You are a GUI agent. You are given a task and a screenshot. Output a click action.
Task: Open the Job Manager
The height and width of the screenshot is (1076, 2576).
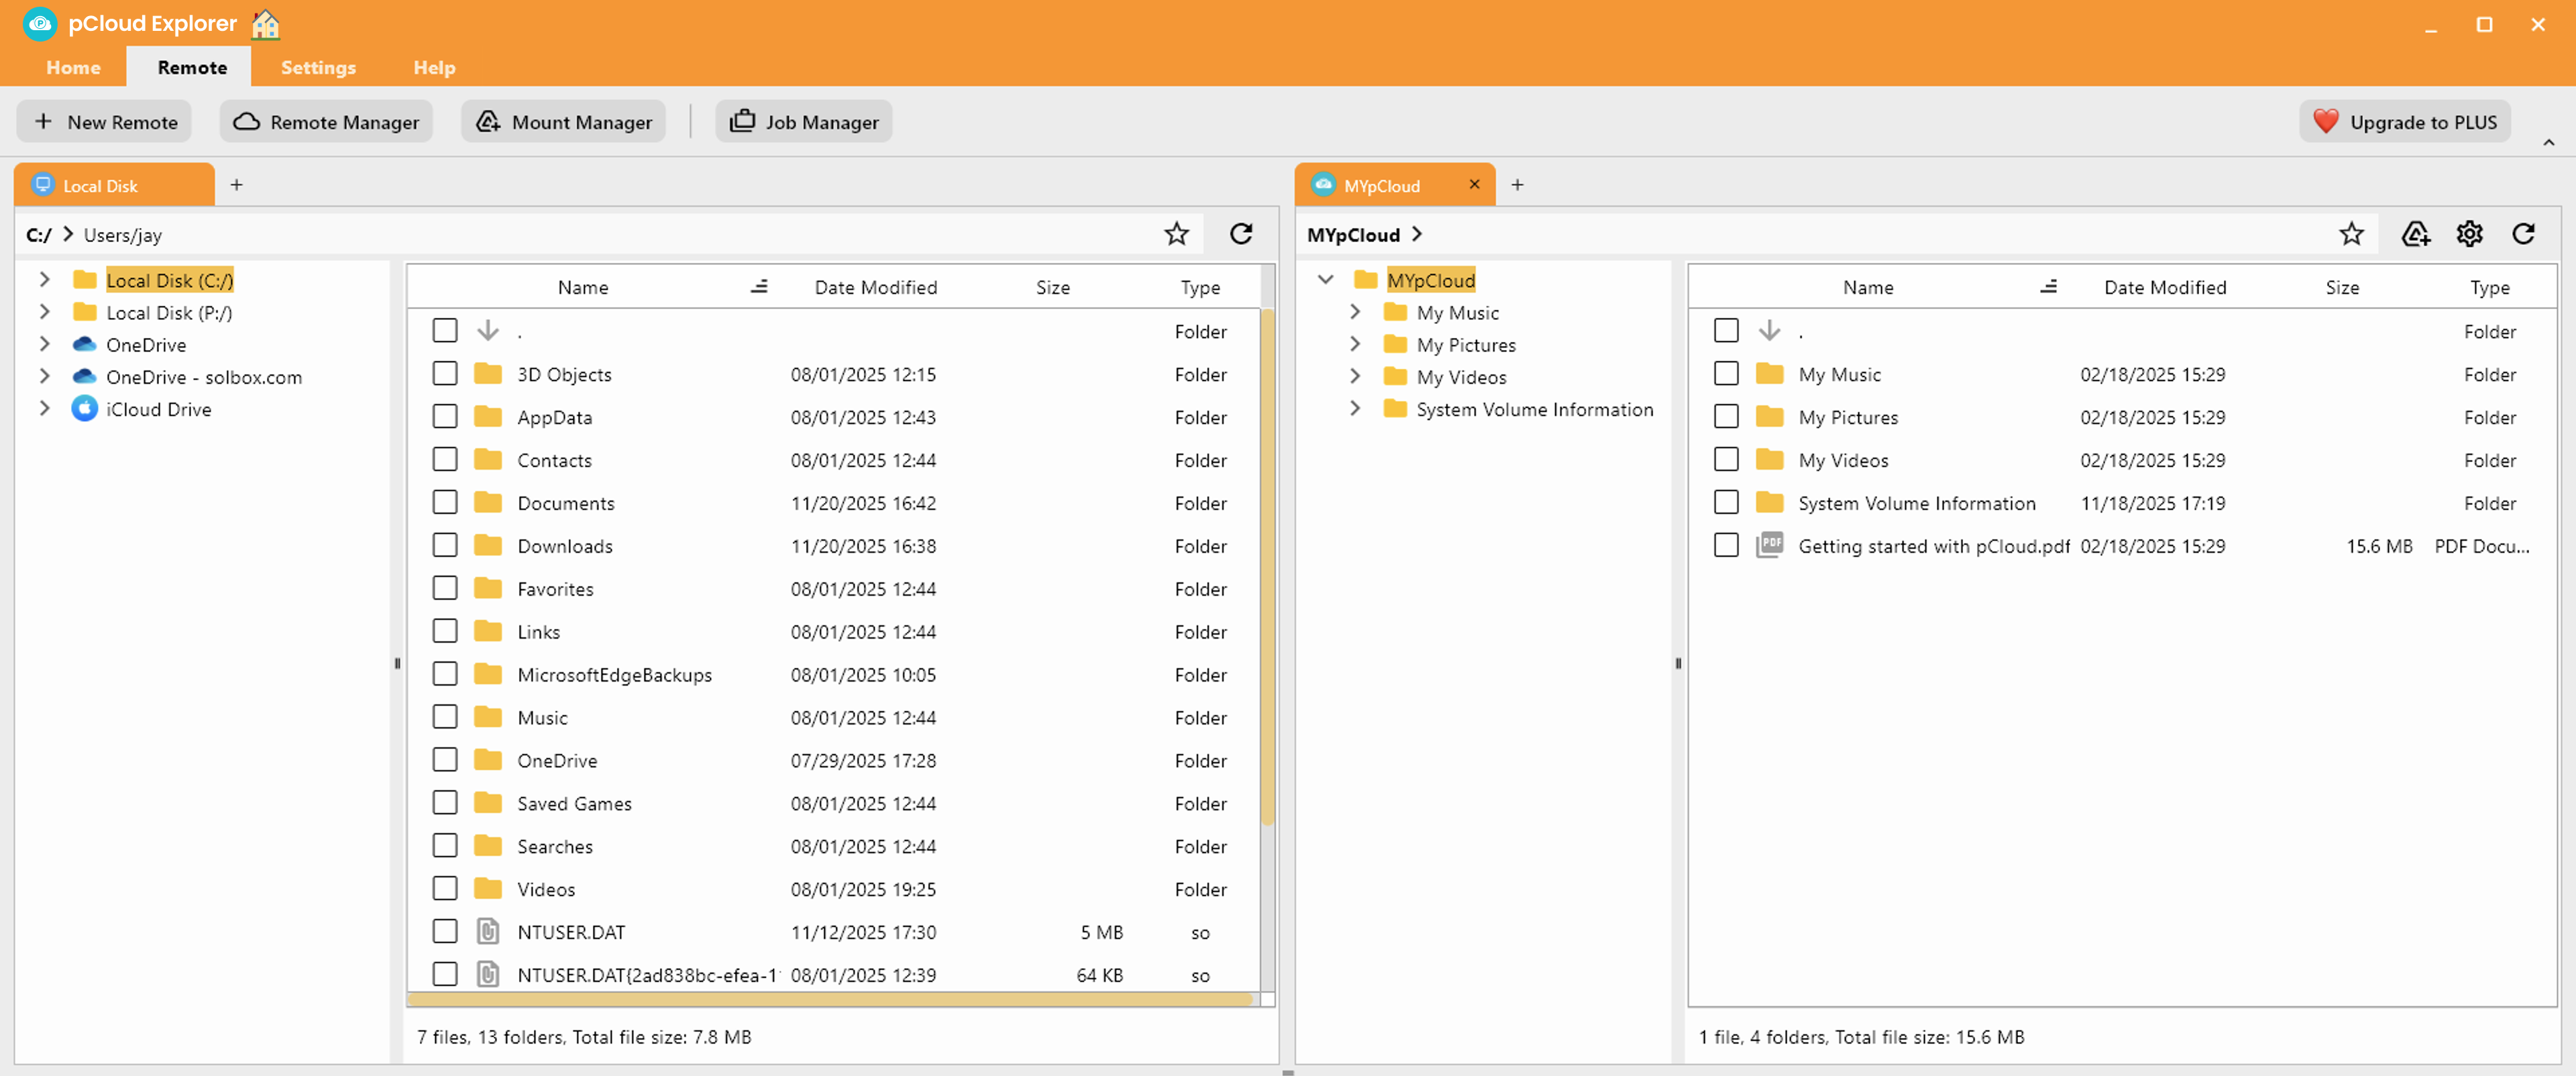[x=803, y=121]
